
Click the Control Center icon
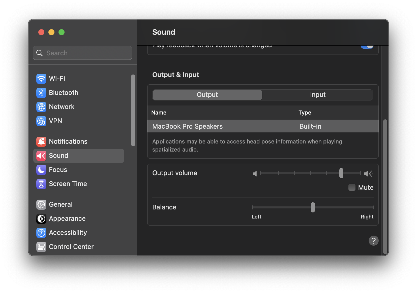click(41, 247)
